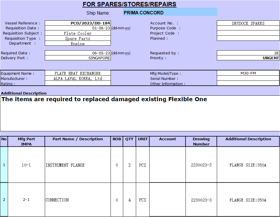Click the Additional Description text box
The height and width of the screenshot is (217, 280).
pyautogui.click(x=140, y=113)
